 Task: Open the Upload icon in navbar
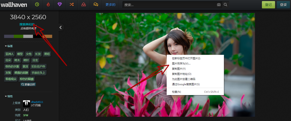click(x=84, y=5)
